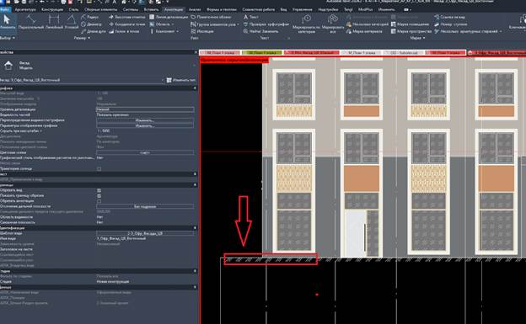Place a Spot Slope (Уклон в точке)
Viewport: 526px width, 324px height.
click(124, 31)
